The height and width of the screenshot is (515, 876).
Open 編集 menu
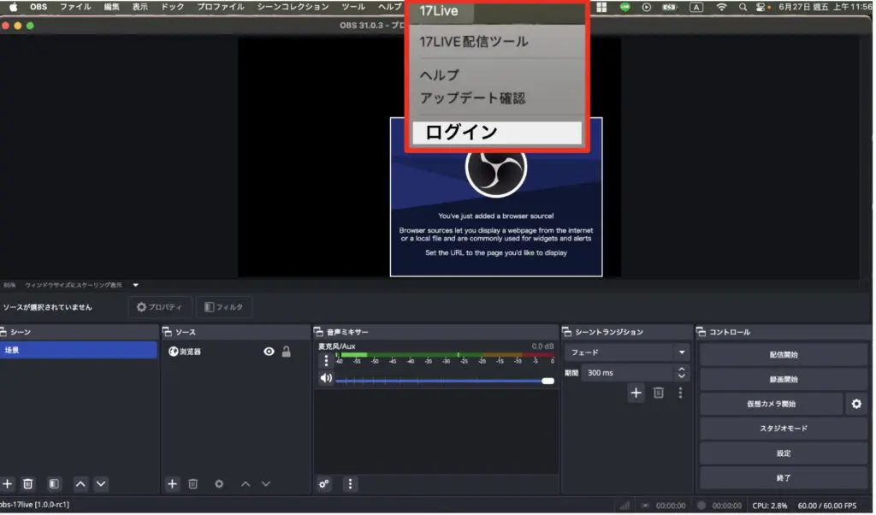point(111,7)
